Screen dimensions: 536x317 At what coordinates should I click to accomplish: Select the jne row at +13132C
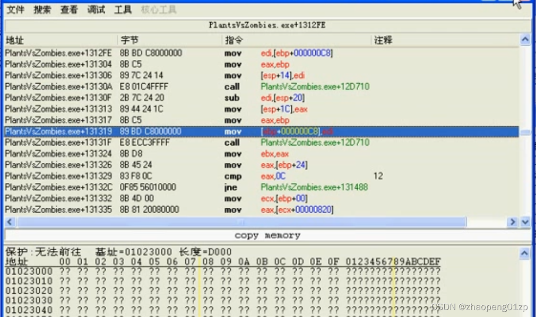(262, 187)
